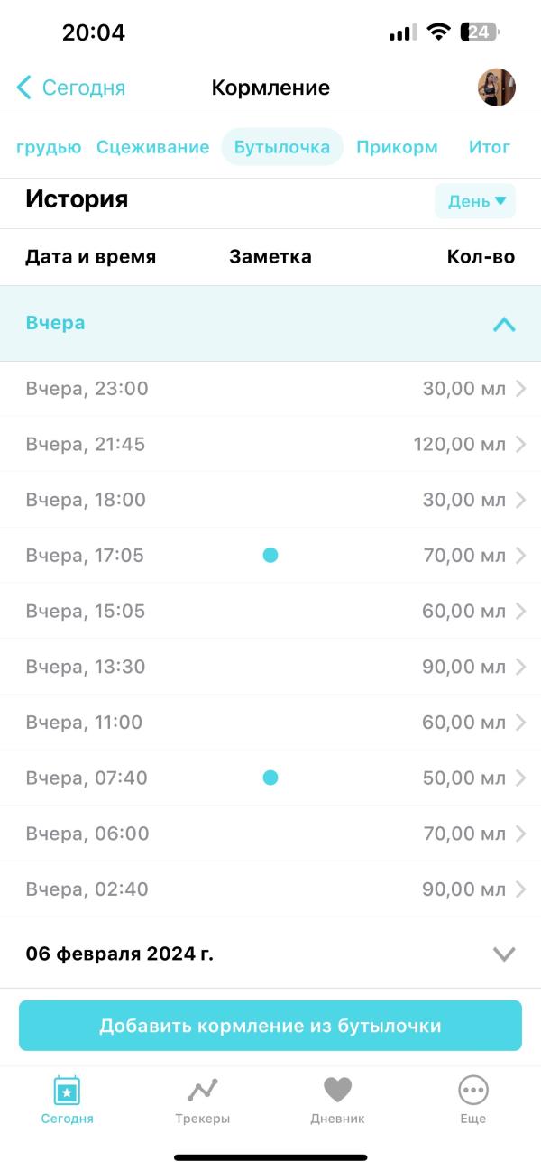Select the Бутылочка tab

tap(282, 147)
